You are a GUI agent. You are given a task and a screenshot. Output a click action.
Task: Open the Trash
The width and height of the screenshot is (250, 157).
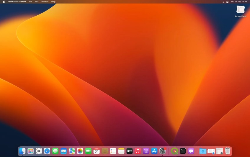tap(228, 151)
